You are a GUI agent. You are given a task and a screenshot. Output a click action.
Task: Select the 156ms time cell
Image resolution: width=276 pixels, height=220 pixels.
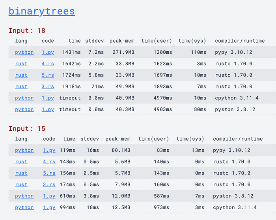[67, 173]
